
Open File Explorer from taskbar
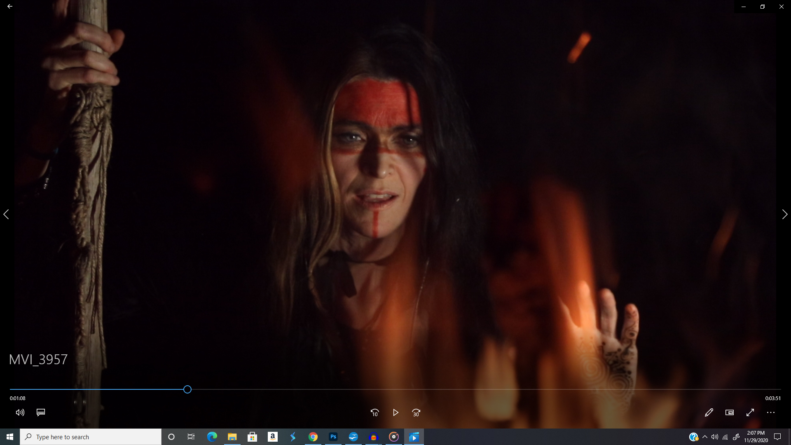[232, 437]
